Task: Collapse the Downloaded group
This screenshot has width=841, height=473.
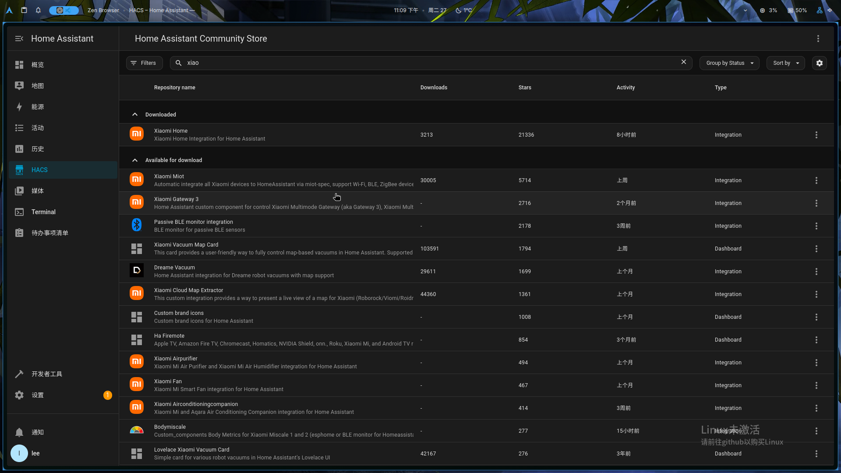Action: pos(135,115)
